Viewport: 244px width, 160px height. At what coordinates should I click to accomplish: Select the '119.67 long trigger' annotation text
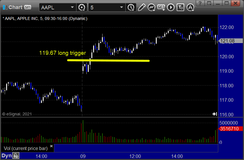[63, 53]
